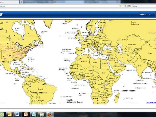Viewport: 156px width, 117px height.
Task: Open the search engine dropdown arrow beside Google icon
Action: tap(131, 6)
